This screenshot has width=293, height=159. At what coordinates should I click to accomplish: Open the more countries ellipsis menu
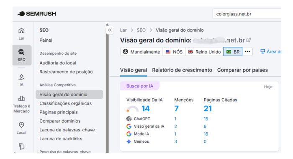[247, 52]
